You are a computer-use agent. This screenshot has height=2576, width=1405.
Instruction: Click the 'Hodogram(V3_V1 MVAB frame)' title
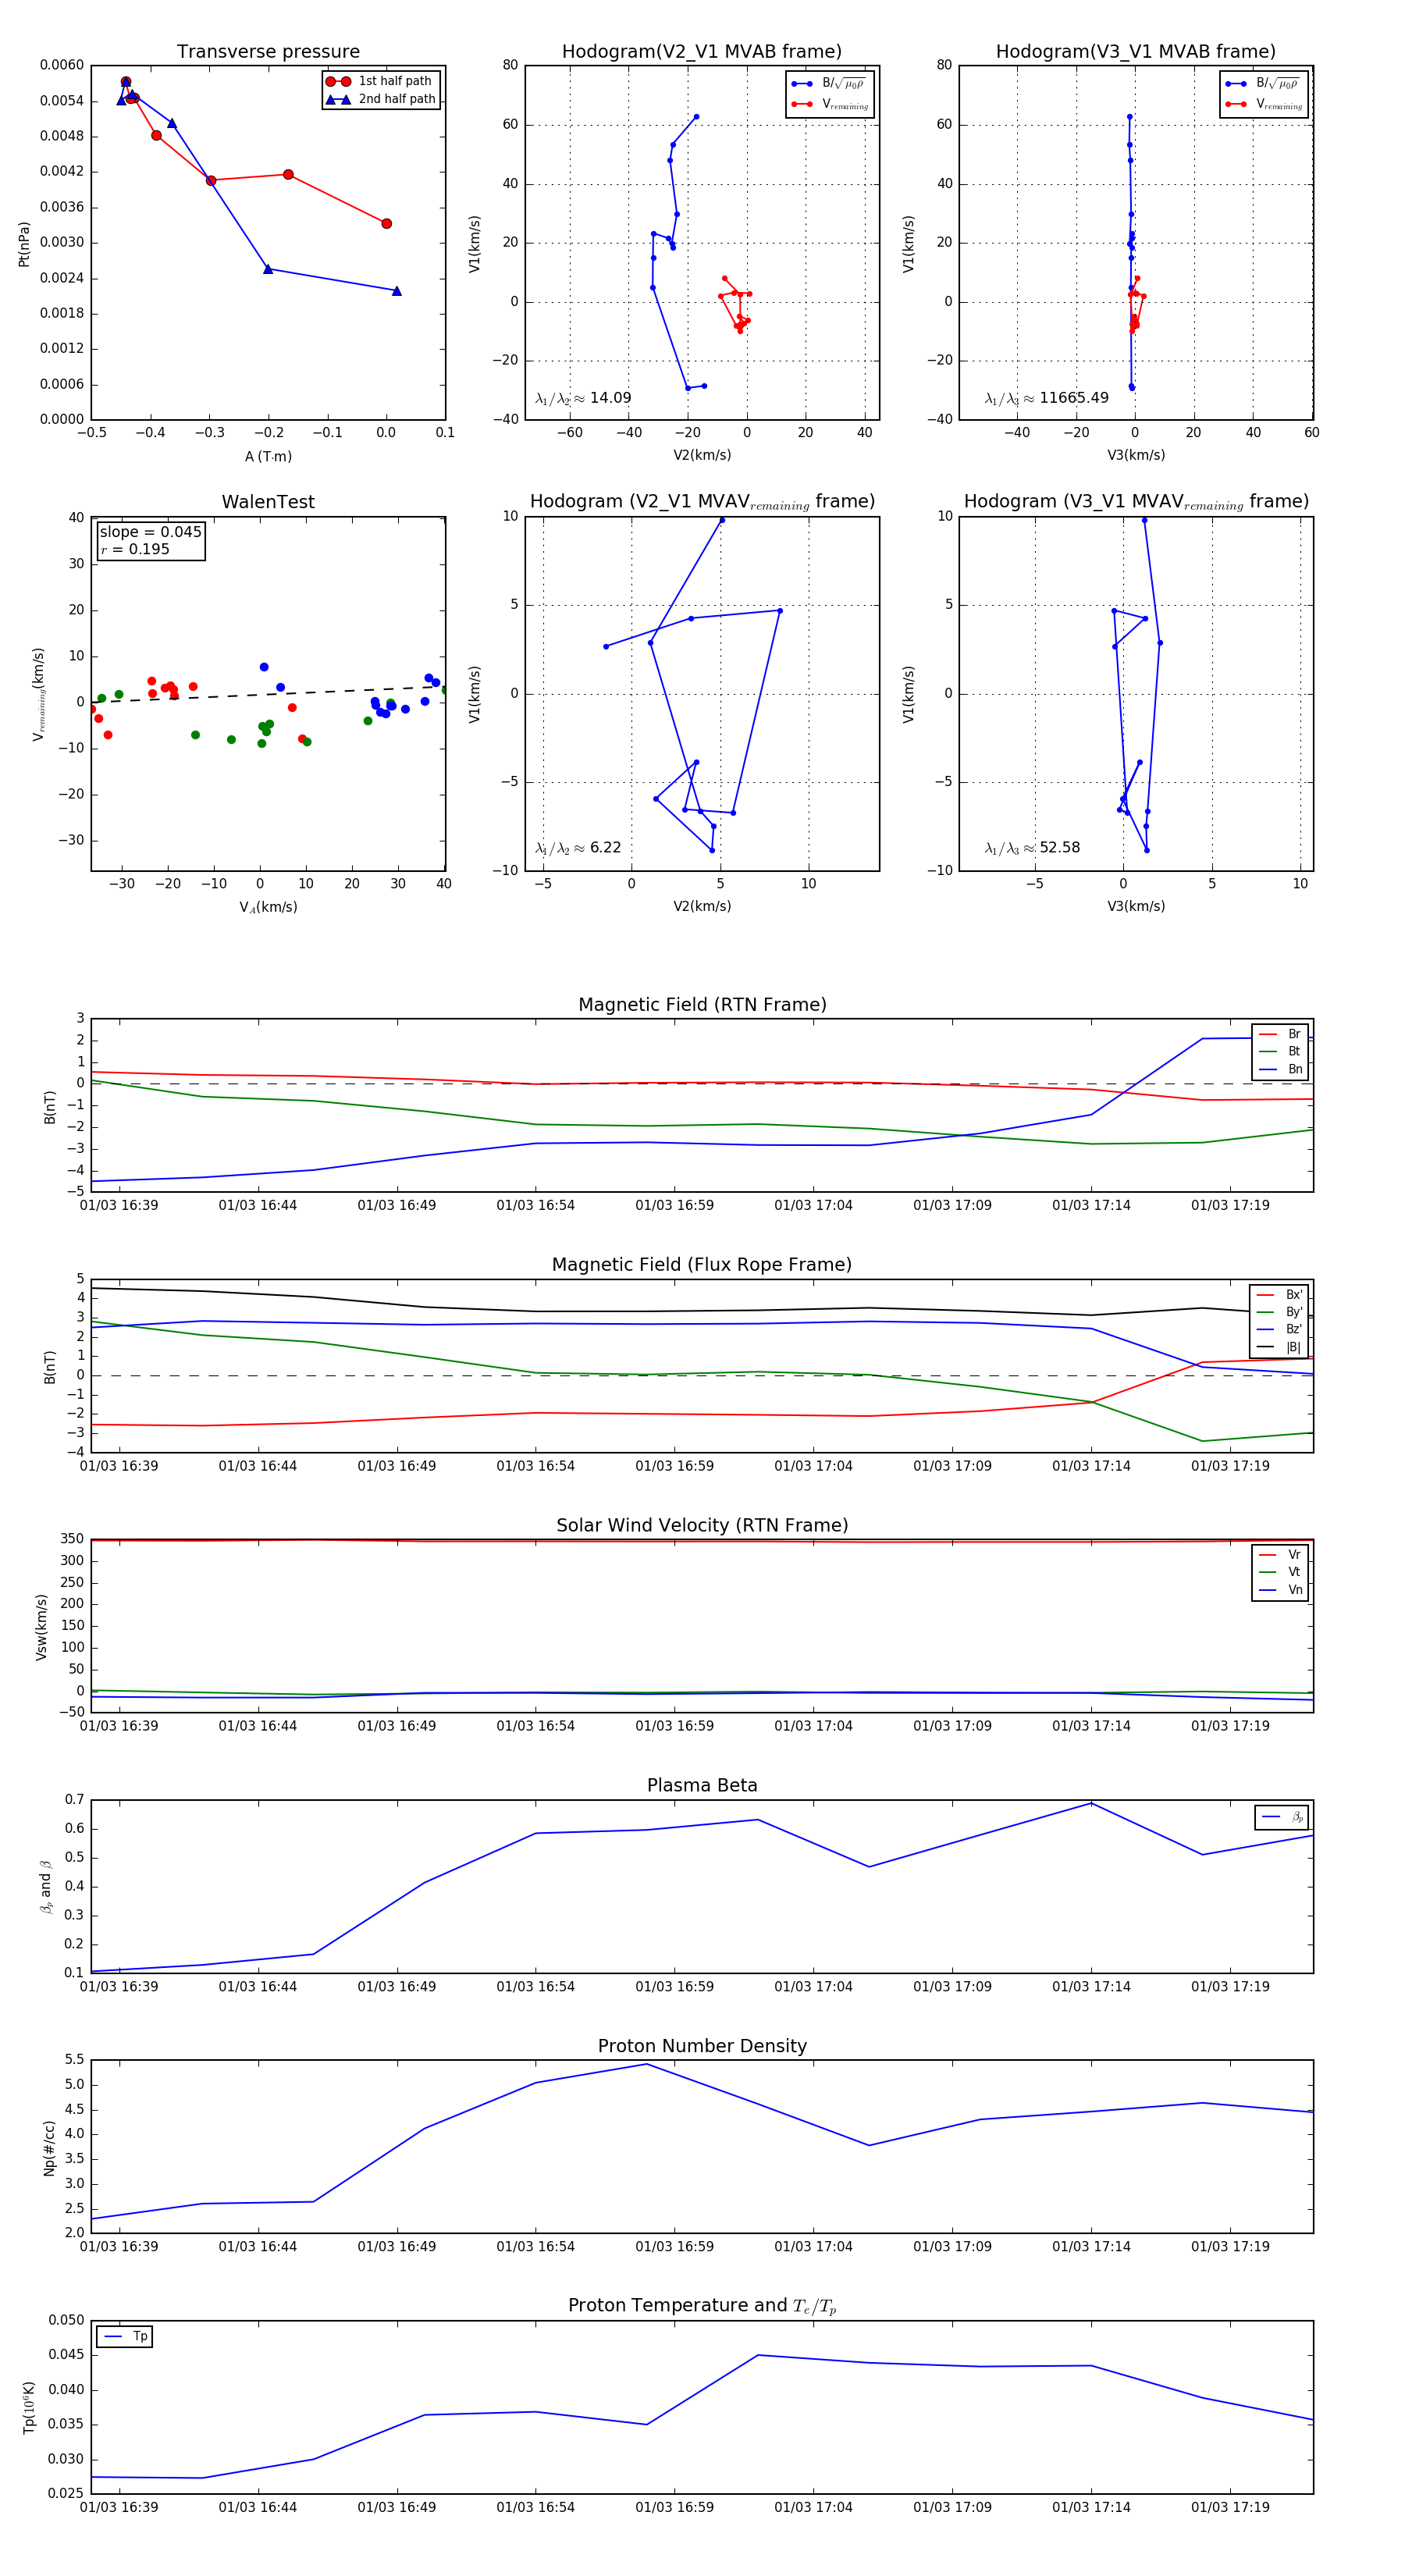(x=1136, y=52)
